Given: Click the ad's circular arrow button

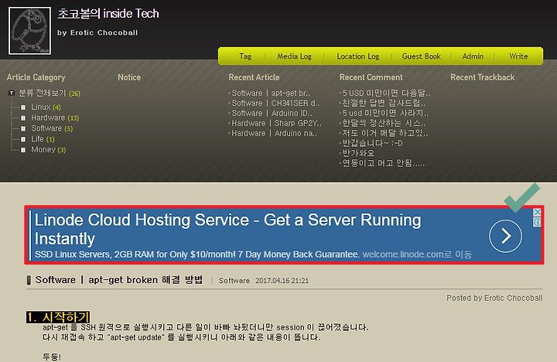Looking at the screenshot, I should 505,236.
